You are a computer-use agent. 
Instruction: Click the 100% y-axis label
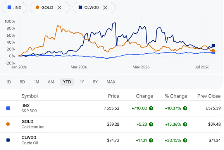[x=10, y=22]
